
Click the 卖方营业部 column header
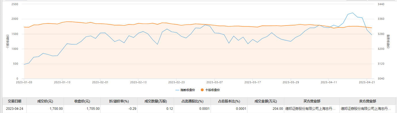[x=367, y=101]
